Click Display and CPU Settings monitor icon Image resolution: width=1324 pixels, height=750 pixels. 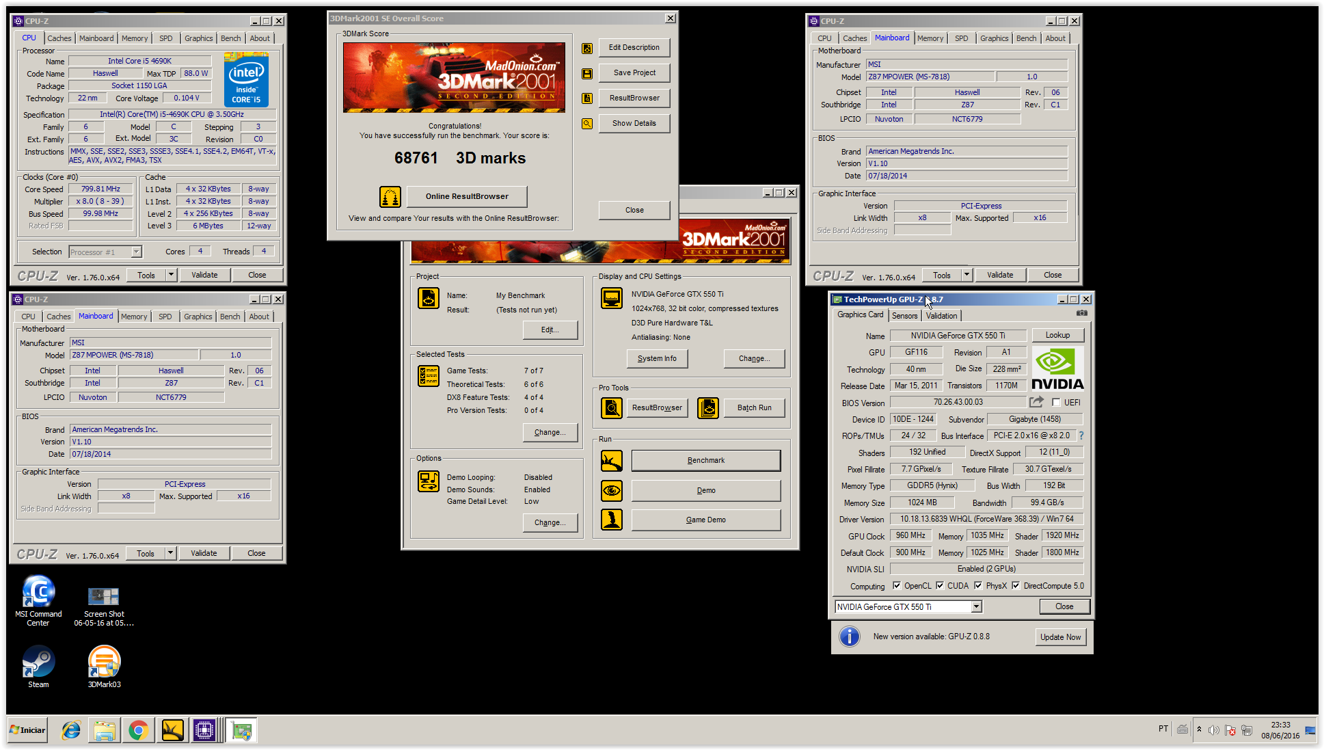click(x=612, y=298)
